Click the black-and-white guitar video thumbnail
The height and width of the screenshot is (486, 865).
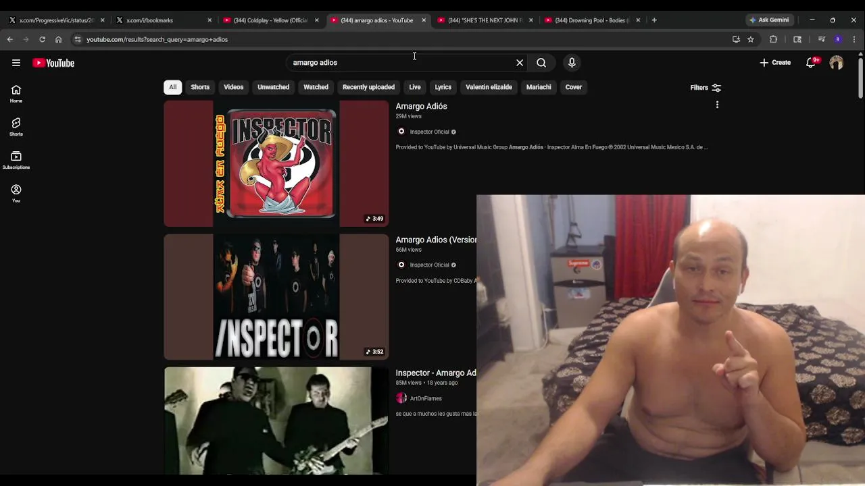point(276,421)
